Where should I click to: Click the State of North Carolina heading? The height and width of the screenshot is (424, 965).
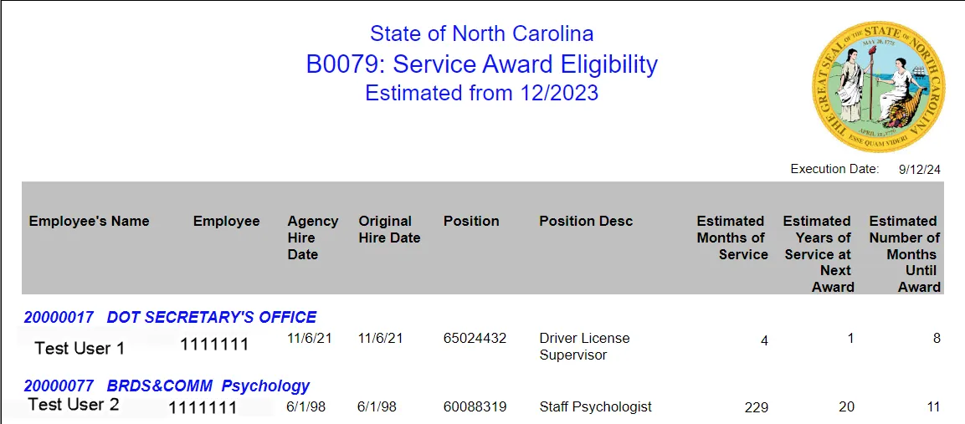(x=481, y=34)
